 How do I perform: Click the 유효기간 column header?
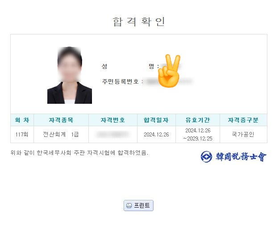[198, 120]
